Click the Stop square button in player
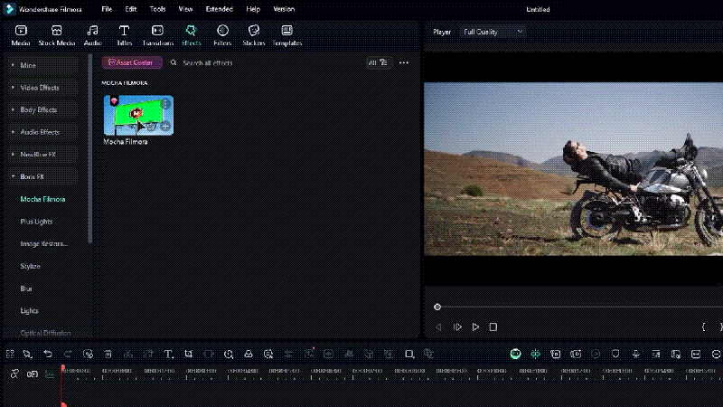723x407 pixels. tap(493, 327)
